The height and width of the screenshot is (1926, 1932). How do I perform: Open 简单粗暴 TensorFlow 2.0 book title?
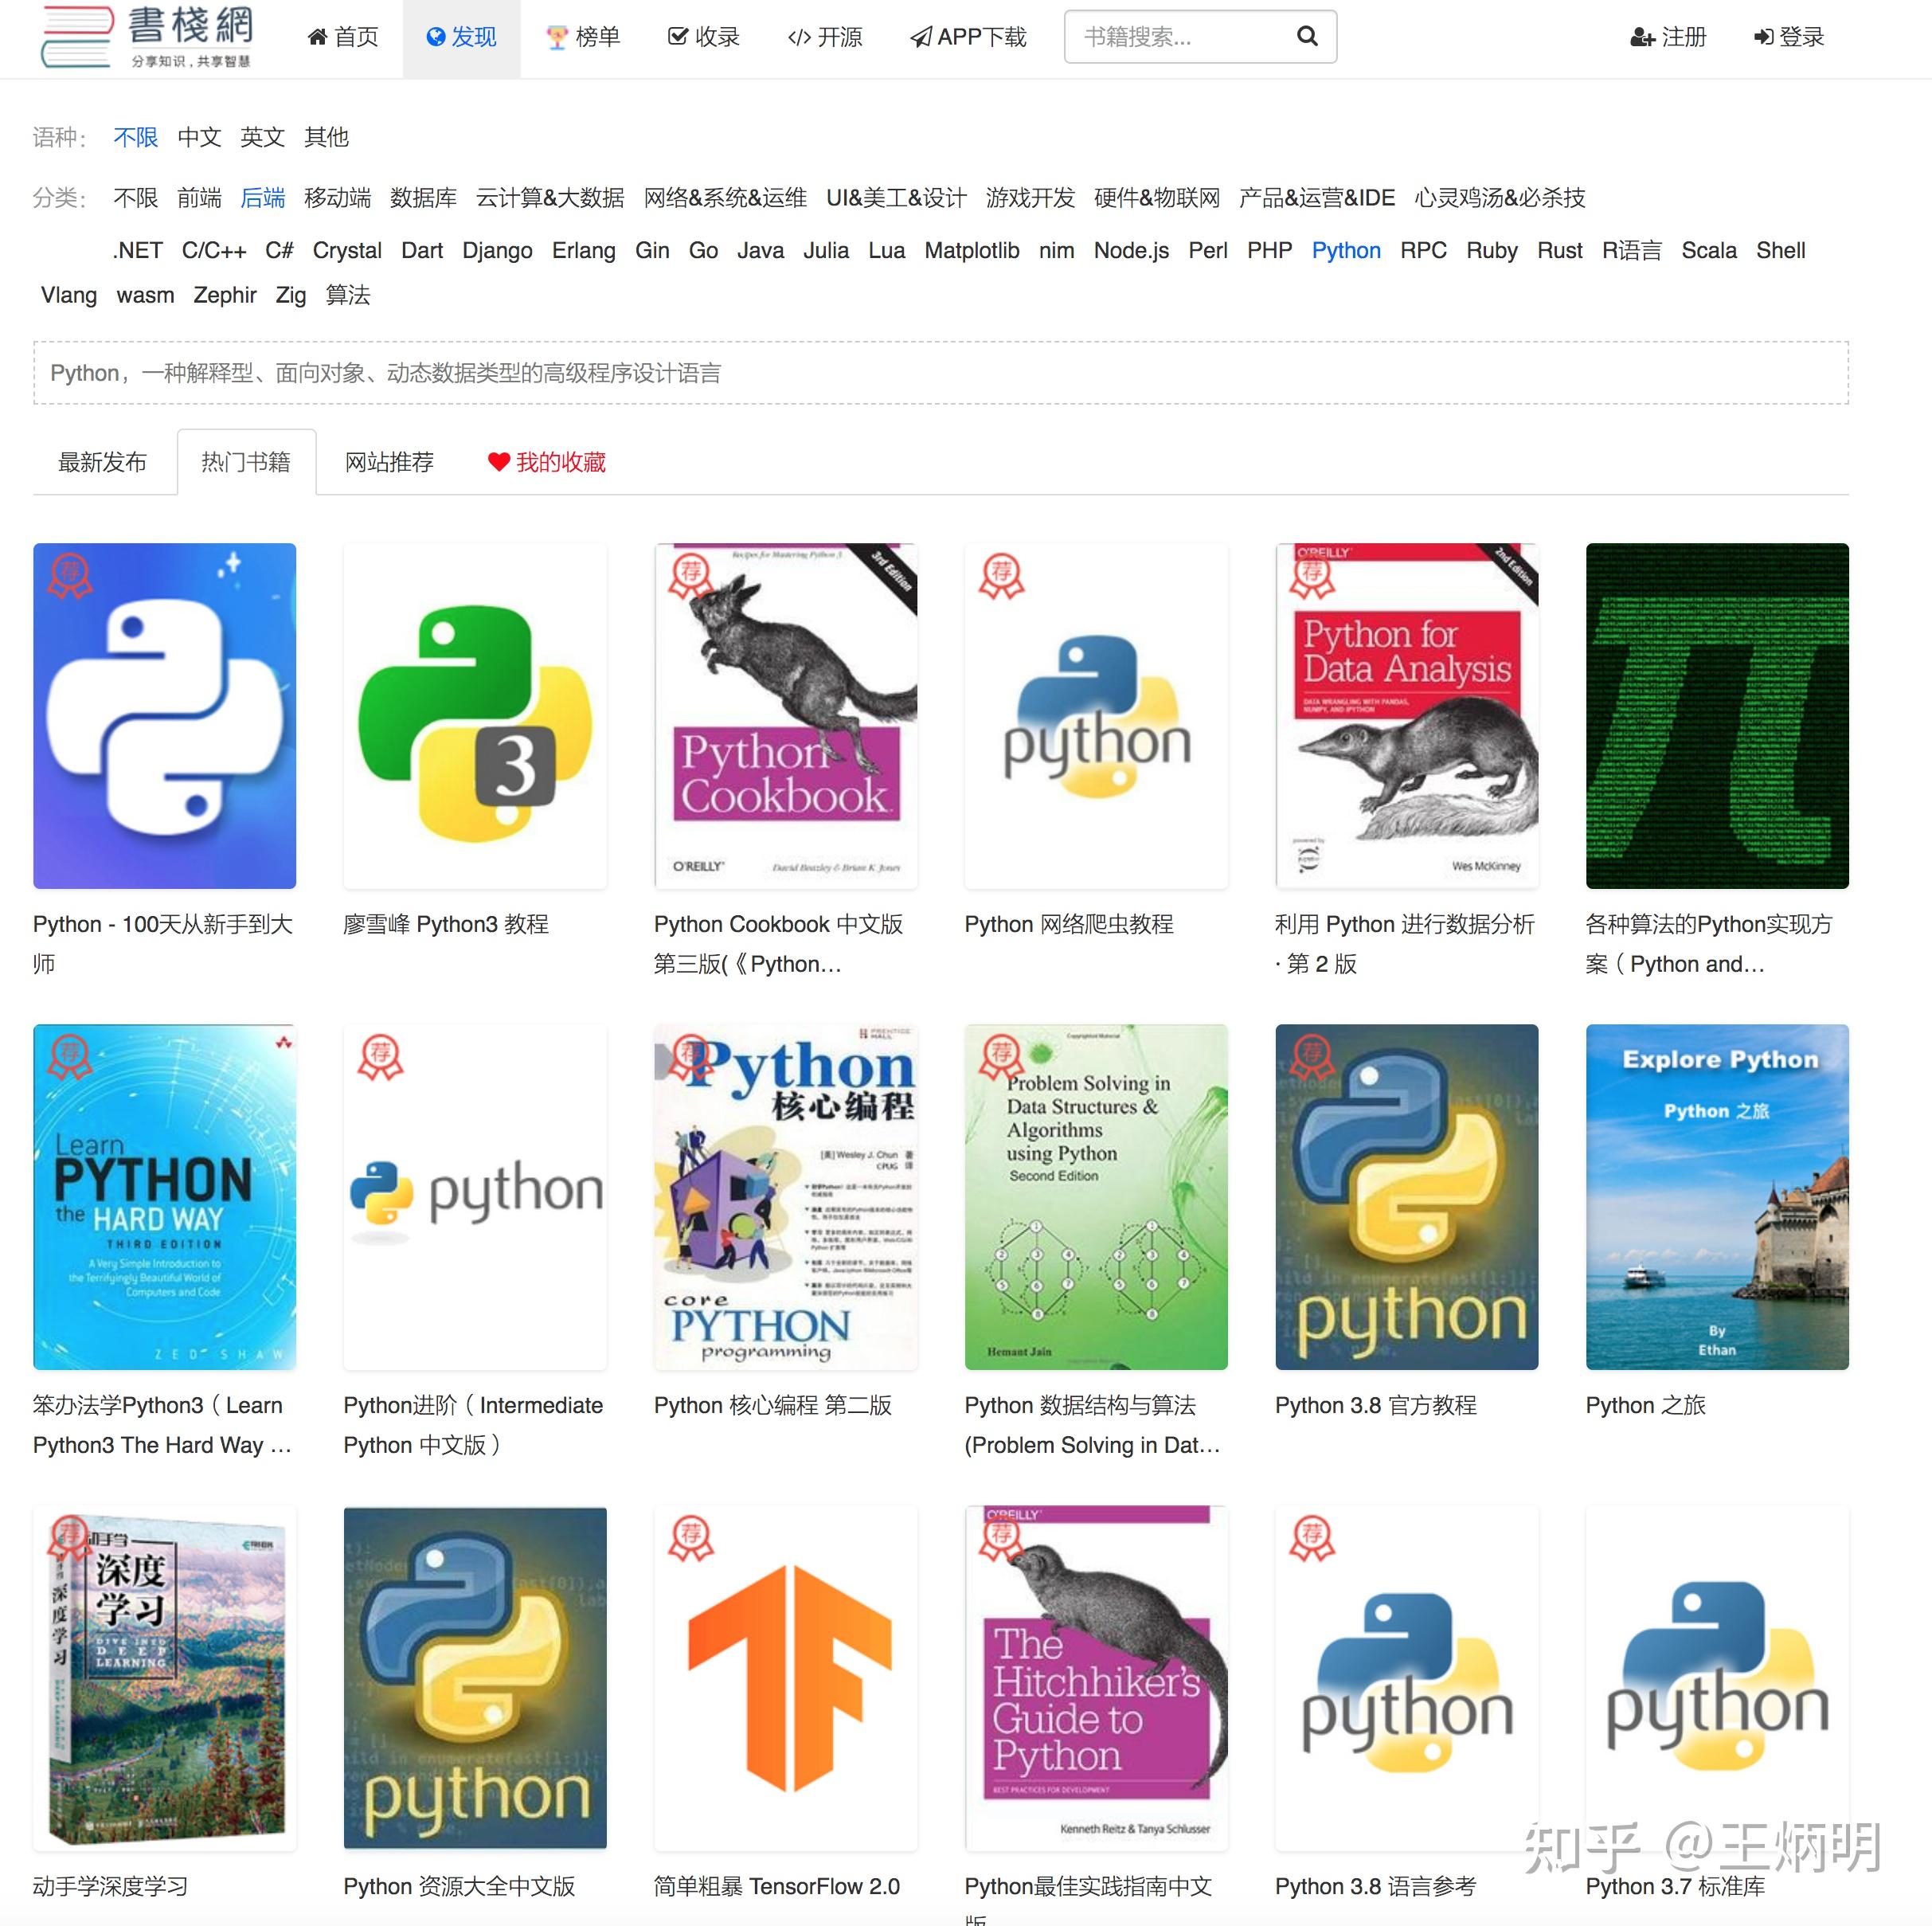pyautogui.click(x=777, y=1886)
